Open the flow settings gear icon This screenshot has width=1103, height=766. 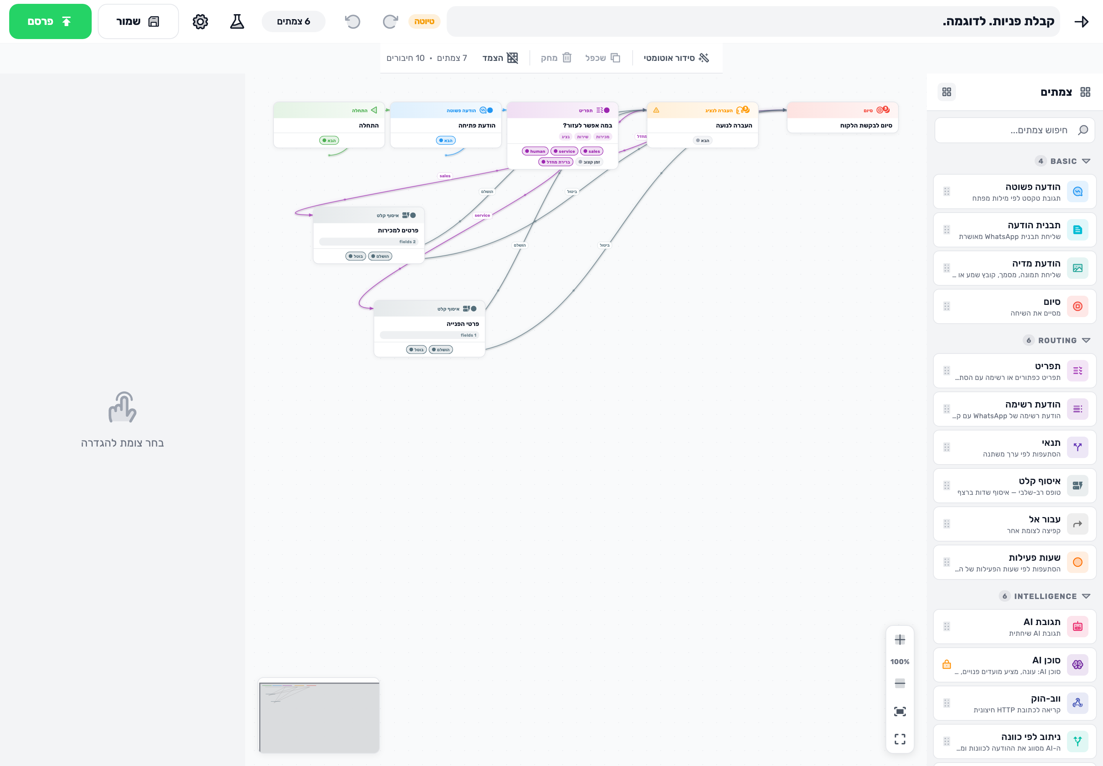tap(200, 21)
